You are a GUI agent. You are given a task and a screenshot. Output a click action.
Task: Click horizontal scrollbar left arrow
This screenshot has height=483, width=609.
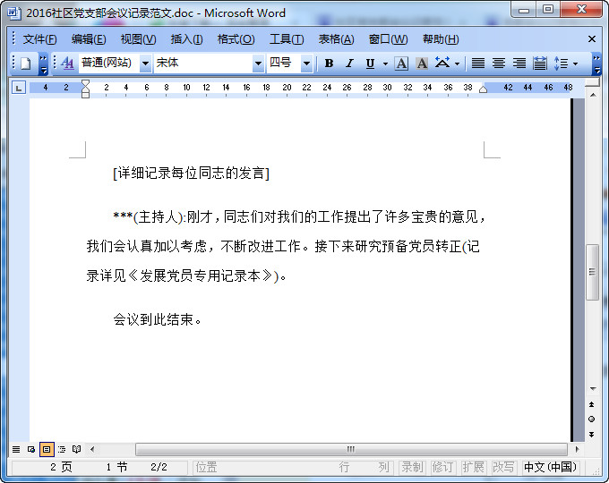pyautogui.click(x=92, y=450)
